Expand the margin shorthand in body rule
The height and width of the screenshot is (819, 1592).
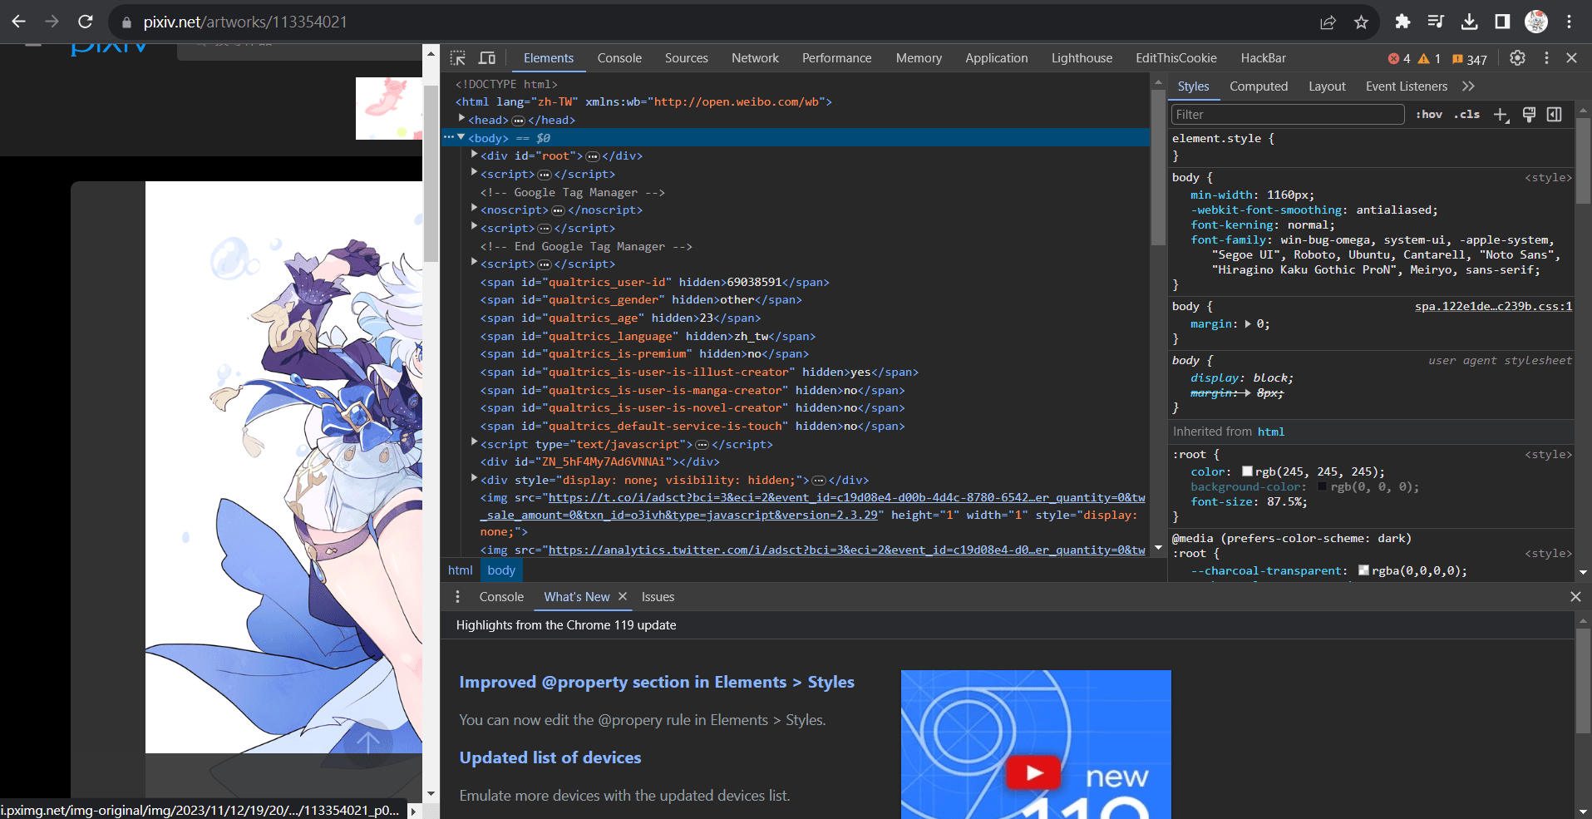[x=1248, y=324]
